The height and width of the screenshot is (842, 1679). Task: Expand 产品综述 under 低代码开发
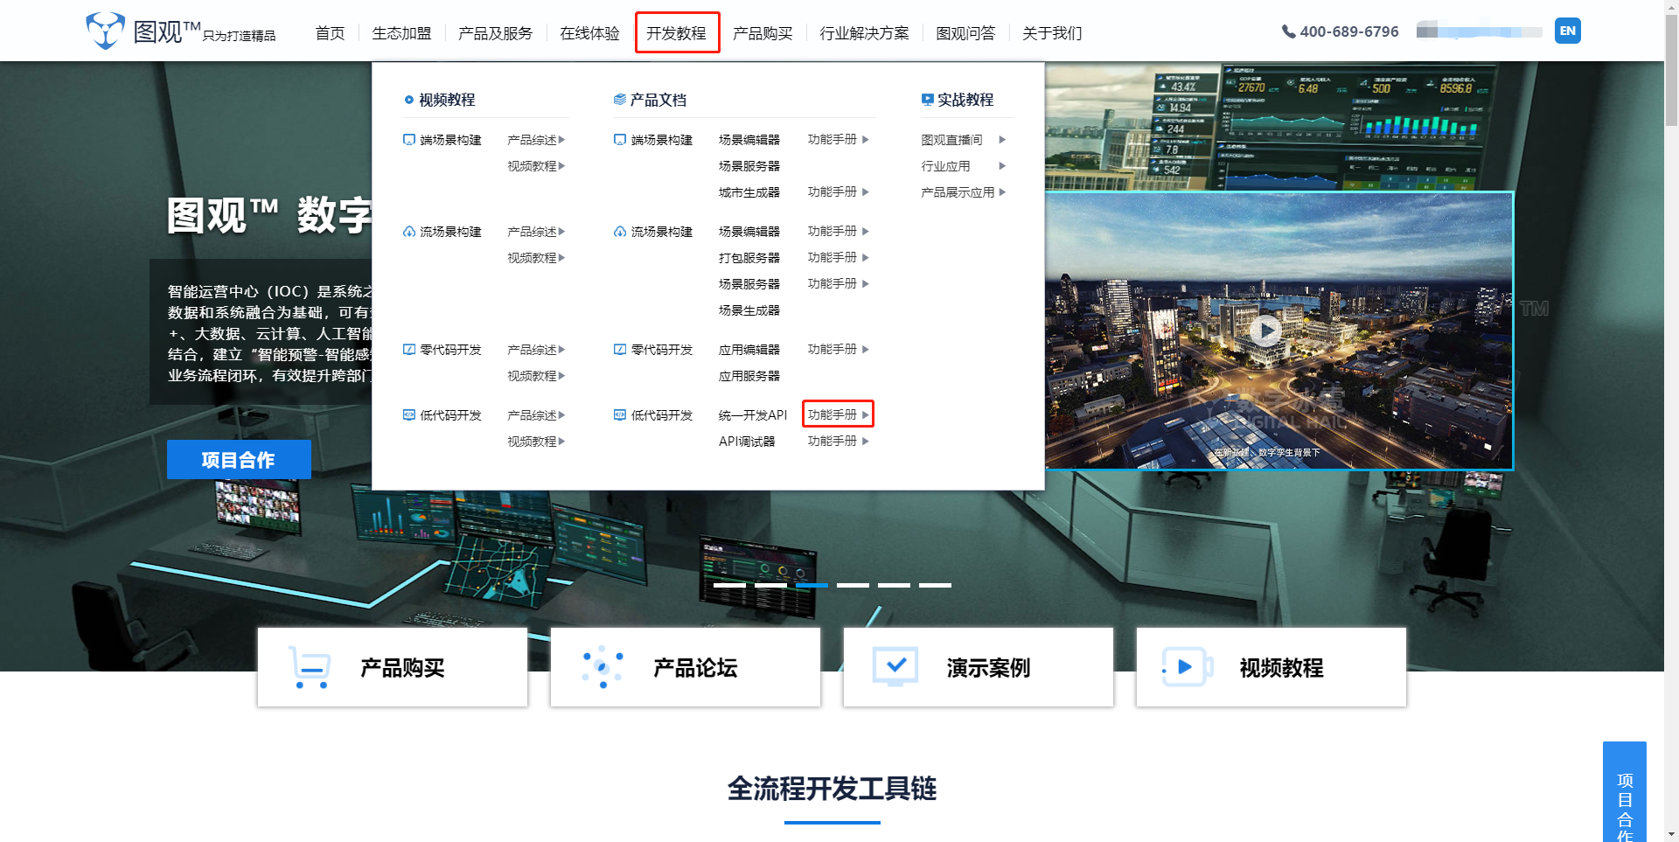[x=536, y=415]
